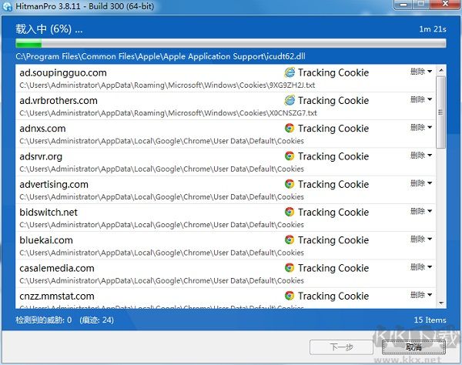Image resolution: width=462 pixels, height=365 pixels.
Task: Click the 载入中 (6%) loading status
Action: 49,28
